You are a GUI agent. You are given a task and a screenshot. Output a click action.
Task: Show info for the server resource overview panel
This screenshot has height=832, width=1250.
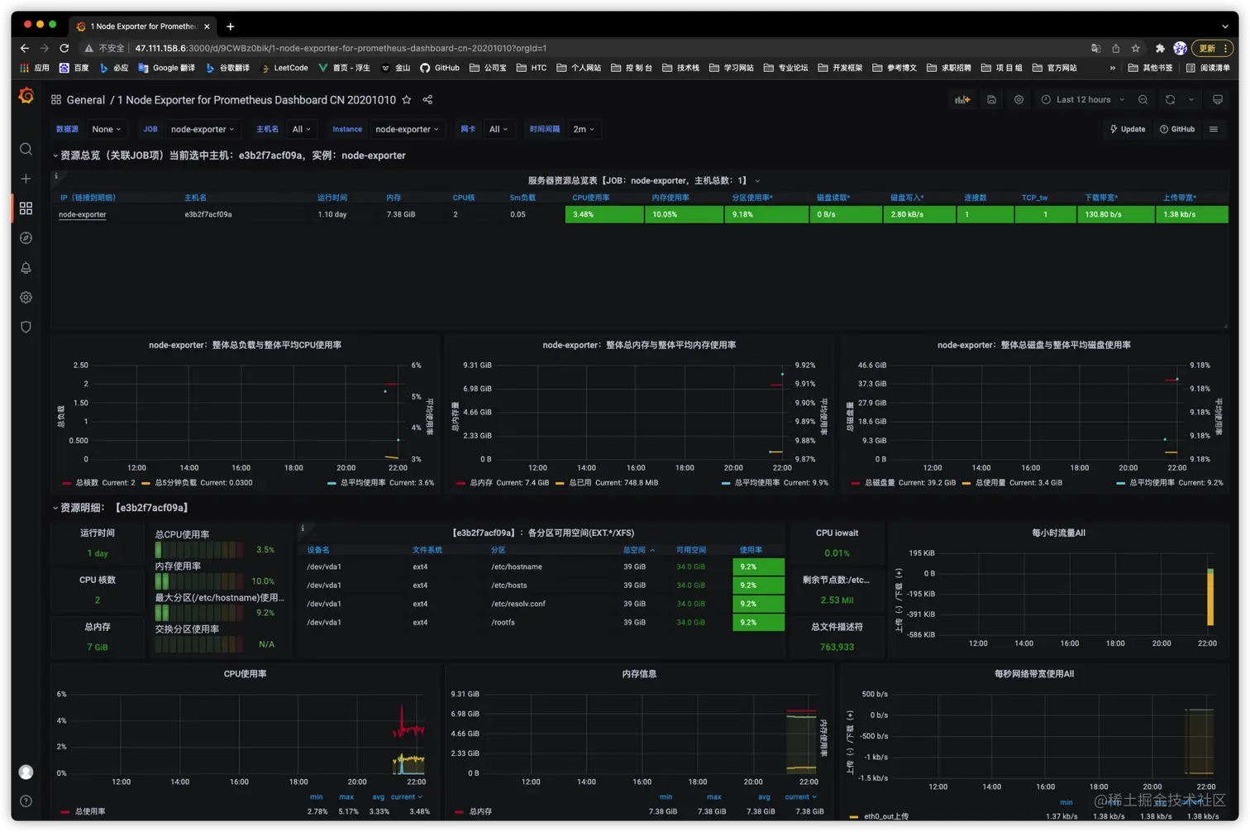point(56,175)
